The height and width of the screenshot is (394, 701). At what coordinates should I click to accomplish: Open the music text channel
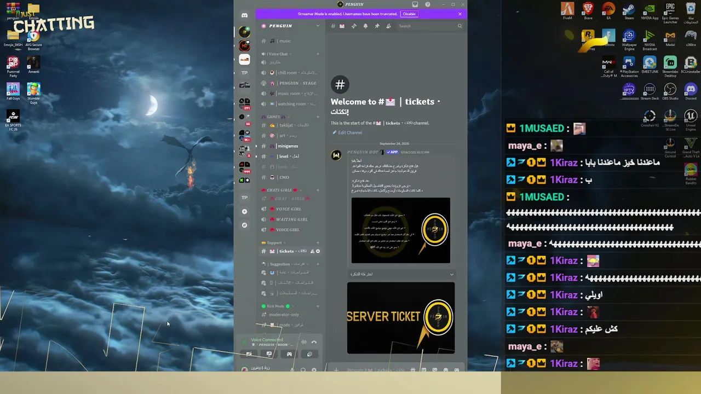pos(290,41)
